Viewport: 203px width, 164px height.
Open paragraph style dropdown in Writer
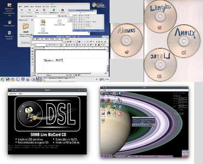46,45
